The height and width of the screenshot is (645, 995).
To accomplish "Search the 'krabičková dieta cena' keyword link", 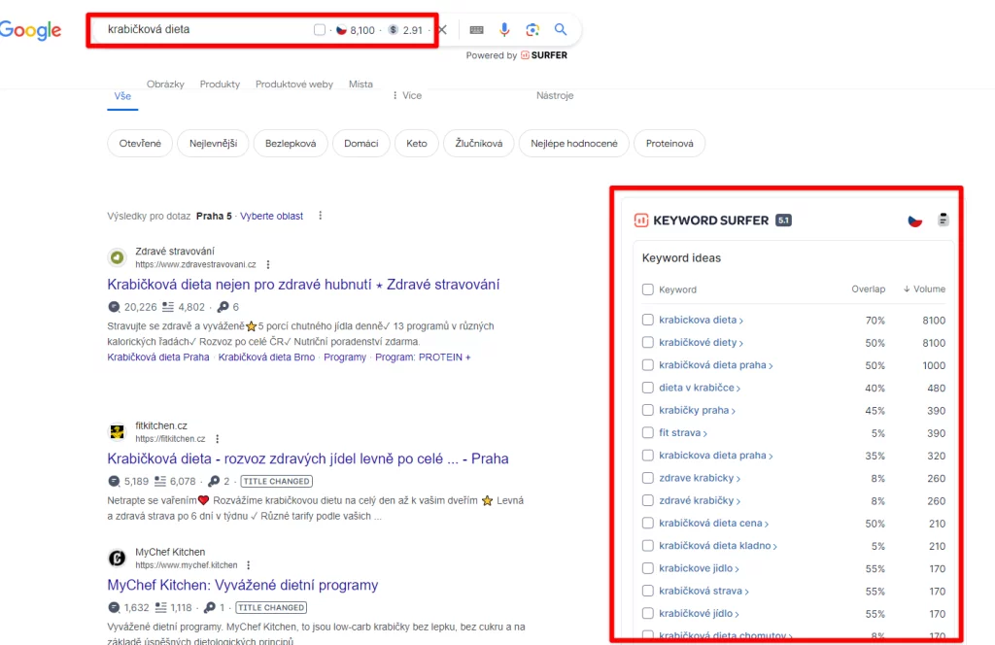I will (713, 524).
